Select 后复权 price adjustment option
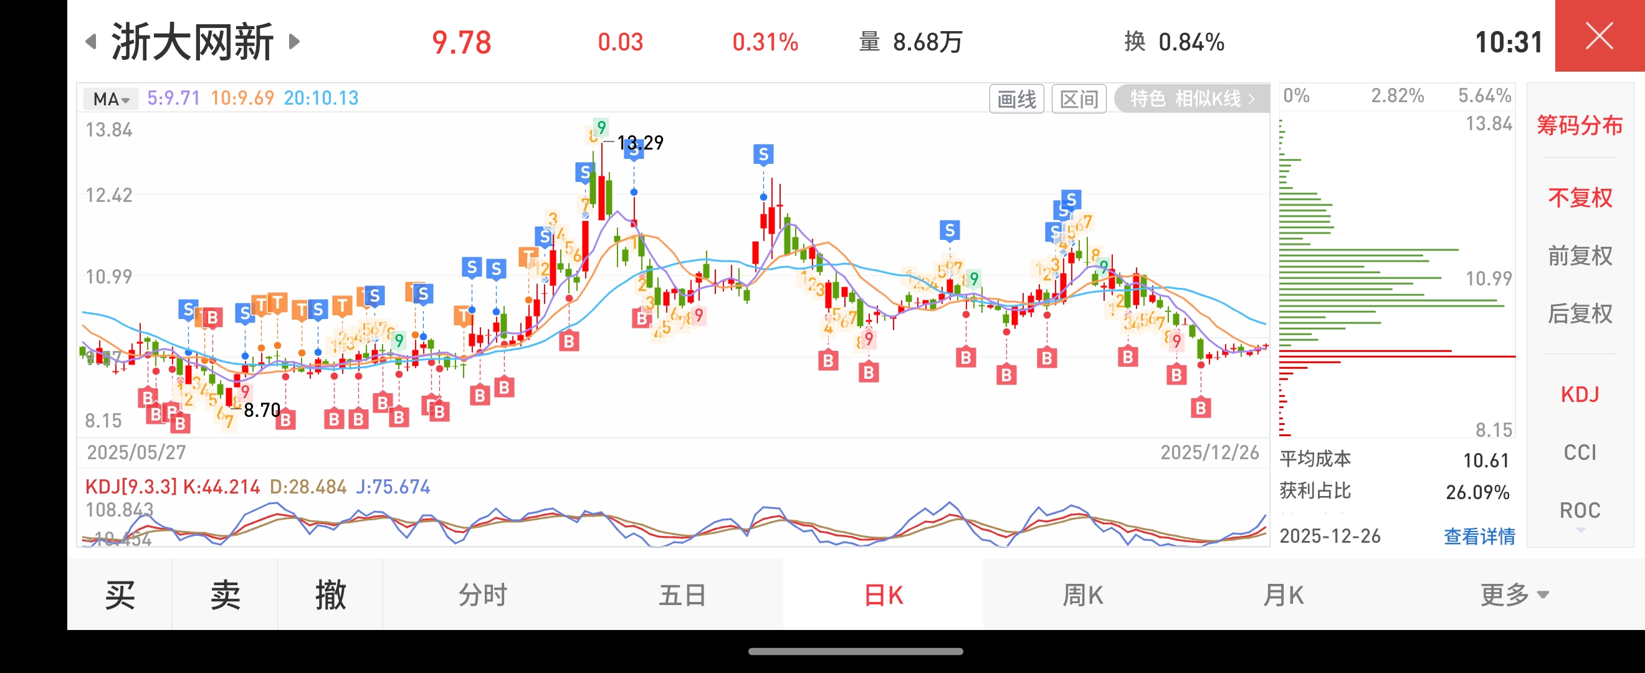 coord(1580,314)
